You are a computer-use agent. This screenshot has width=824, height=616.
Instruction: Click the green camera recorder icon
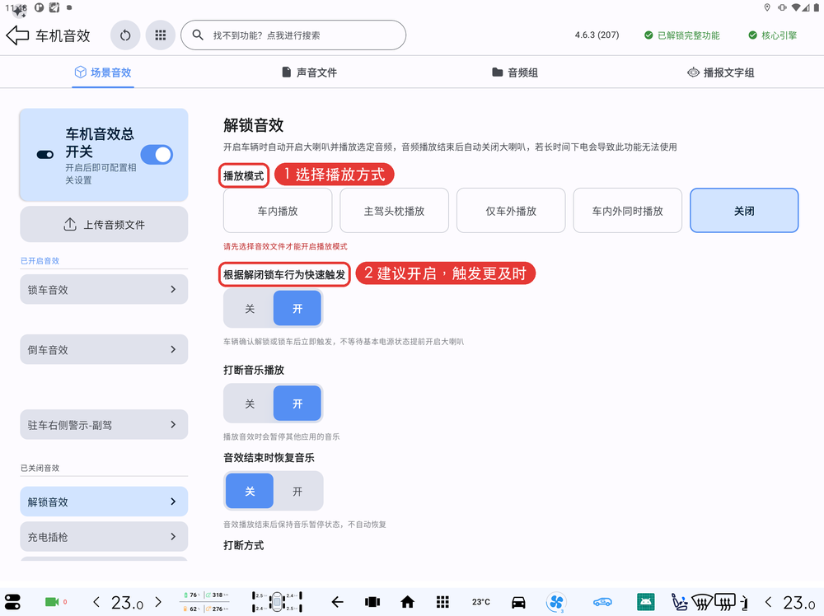[x=52, y=602]
